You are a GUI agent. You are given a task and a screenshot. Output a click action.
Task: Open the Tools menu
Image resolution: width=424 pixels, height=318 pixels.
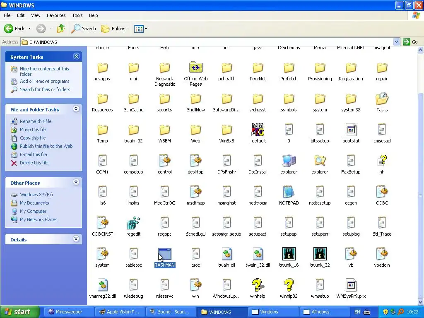coord(77,15)
